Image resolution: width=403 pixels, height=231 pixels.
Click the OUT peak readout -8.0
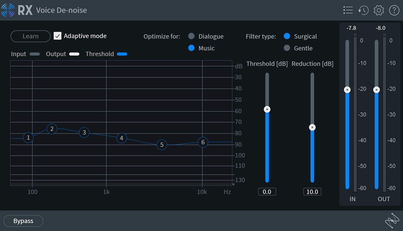[x=381, y=28]
